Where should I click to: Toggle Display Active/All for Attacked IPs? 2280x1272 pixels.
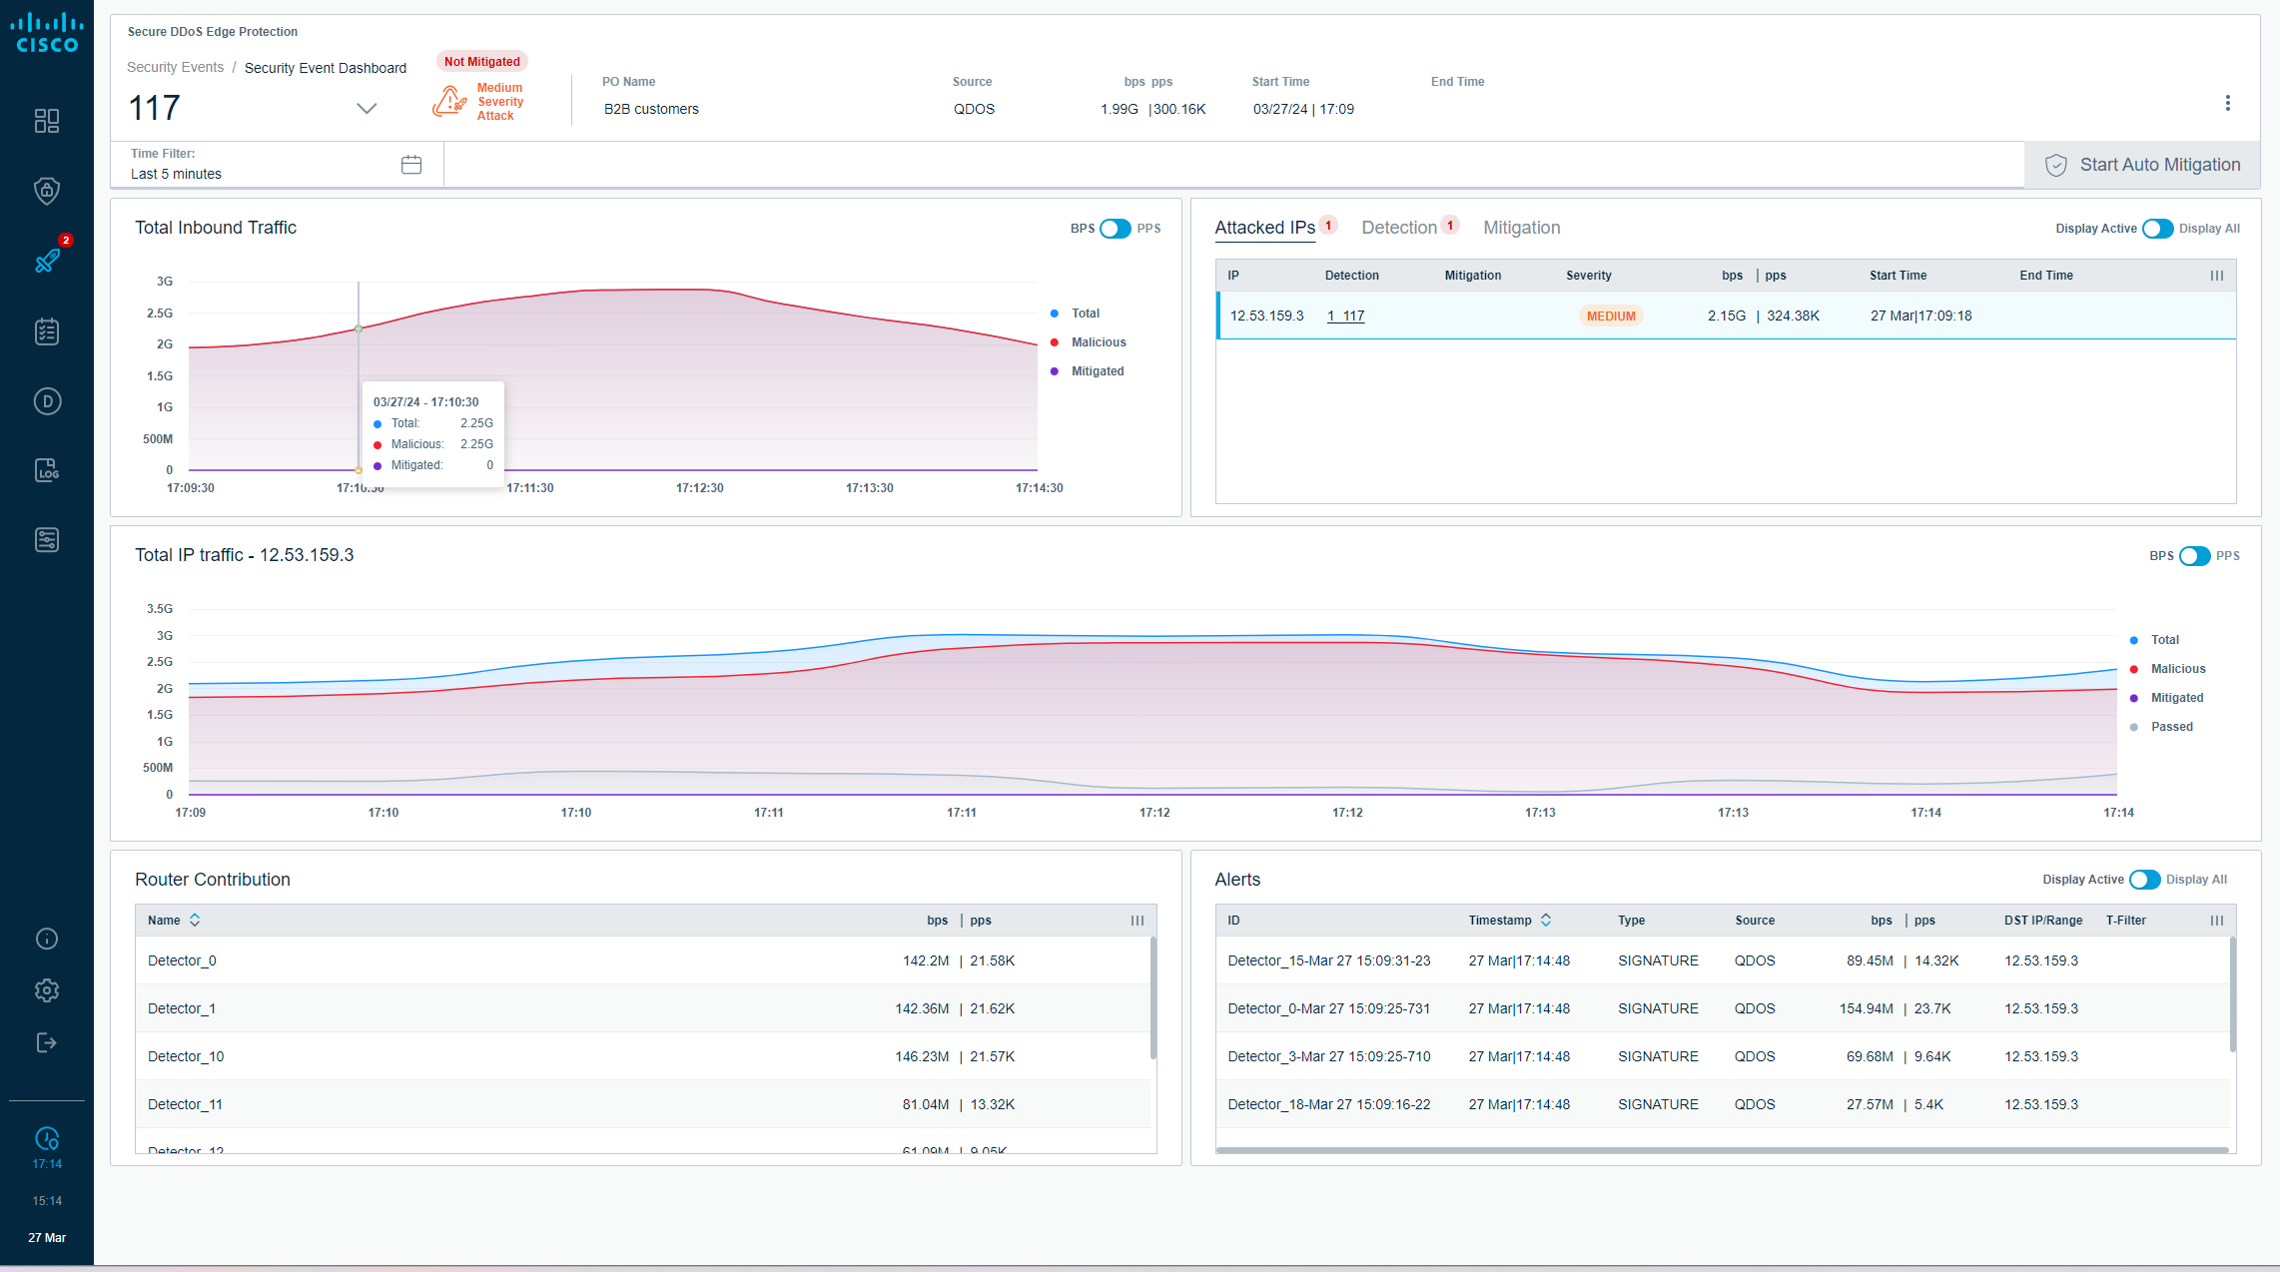click(2157, 229)
